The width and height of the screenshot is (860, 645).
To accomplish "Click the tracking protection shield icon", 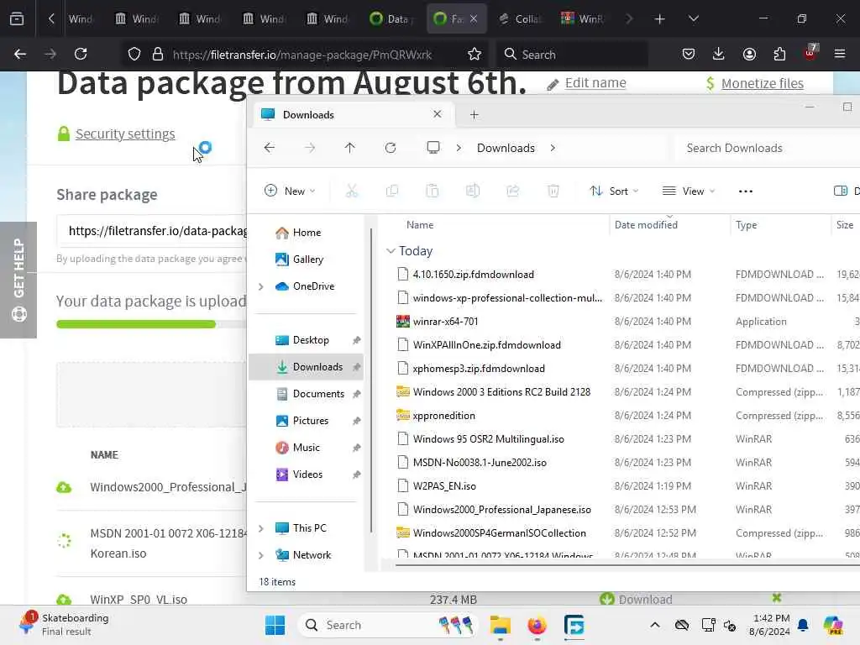I will 134,54.
